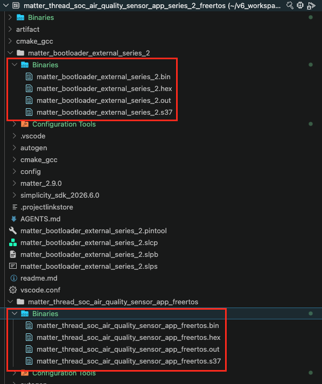The height and width of the screenshot is (384, 322).
Task: Select 'matter_thread_soc_air_quality_sensor_app_freertos' project label
Action: coord(113,302)
